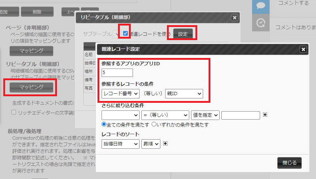Enable the リッチエディター checkbox
This screenshot has width=316, height=179.
14,113
